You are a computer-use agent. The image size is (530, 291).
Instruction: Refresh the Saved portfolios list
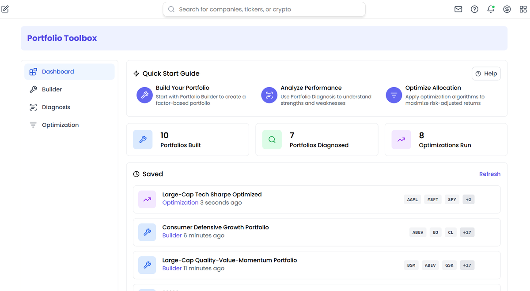pyautogui.click(x=490, y=174)
